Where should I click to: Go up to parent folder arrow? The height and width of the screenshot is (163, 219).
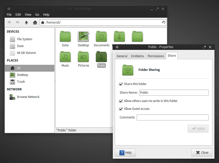point(26,23)
